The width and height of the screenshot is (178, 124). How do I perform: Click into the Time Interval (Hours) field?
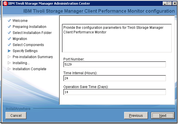coord(114,78)
